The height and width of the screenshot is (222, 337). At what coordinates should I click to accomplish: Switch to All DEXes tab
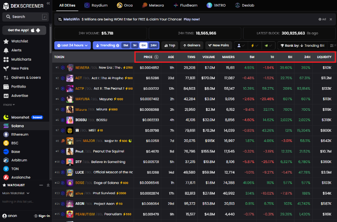(x=67, y=5)
